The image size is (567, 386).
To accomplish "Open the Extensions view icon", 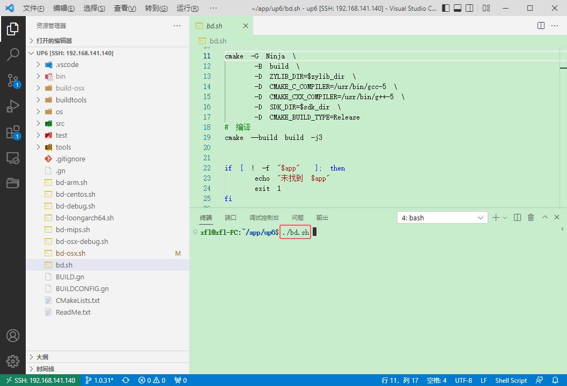I will click(13, 132).
